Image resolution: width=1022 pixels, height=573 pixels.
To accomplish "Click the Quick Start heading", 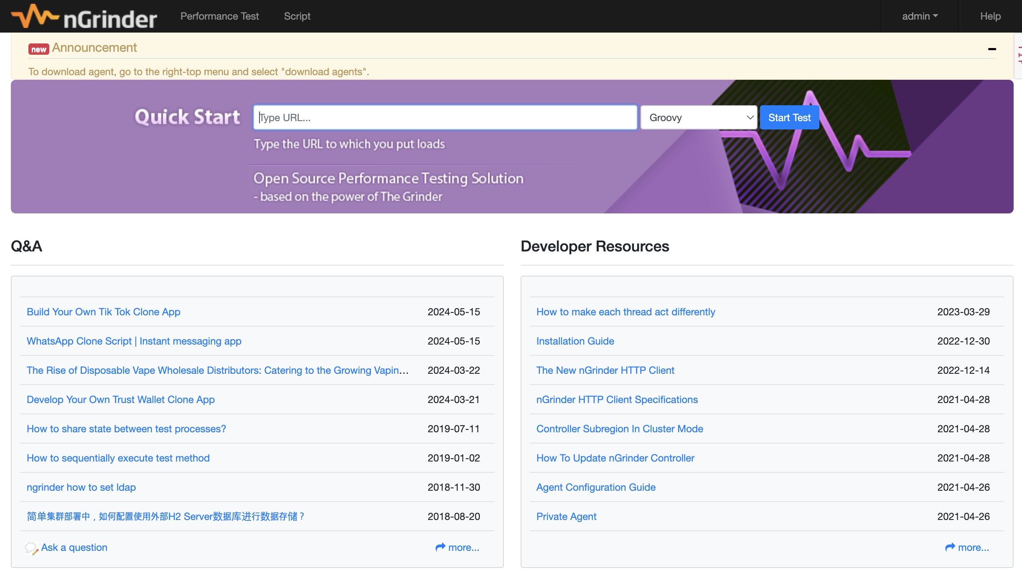I will coord(187,117).
